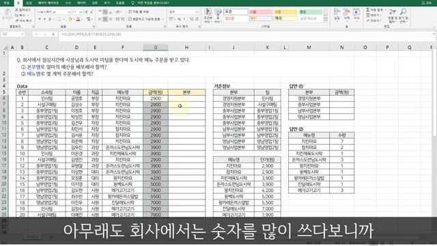This screenshot has width=437, height=246.
Task: Toggle Align Left for cells
Action: (100, 19)
